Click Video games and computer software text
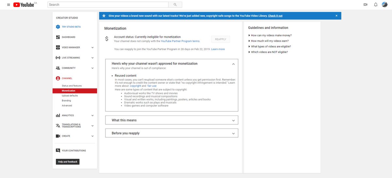392x178 pixels. [146, 105]
